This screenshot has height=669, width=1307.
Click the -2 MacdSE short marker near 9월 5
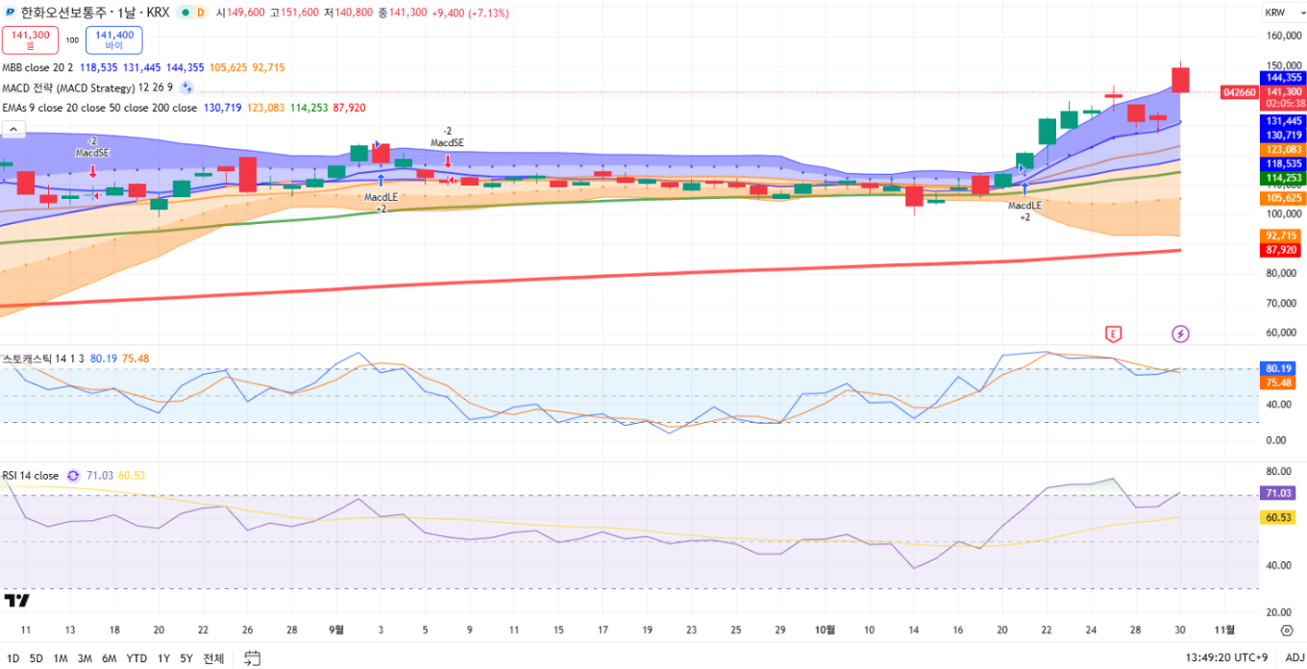[x=447, y=144]
